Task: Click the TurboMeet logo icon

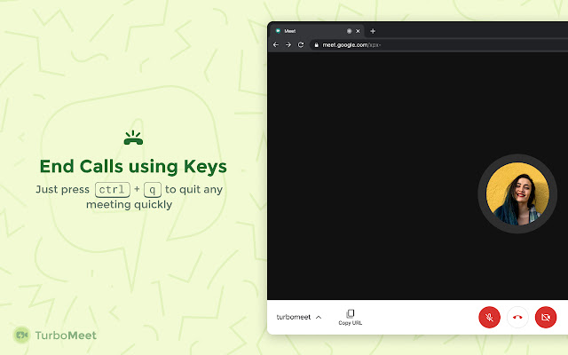Action: point(21,335)
